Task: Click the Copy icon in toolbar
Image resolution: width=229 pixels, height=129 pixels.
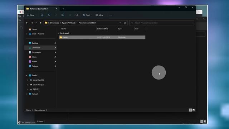Action: coord(49,15)
